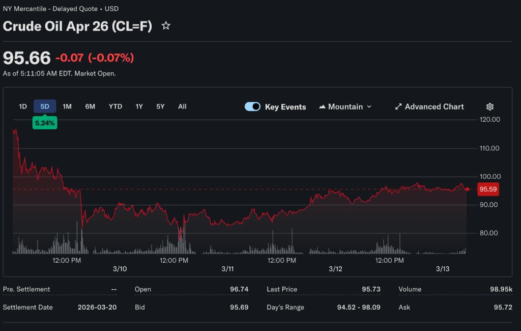The width and height of the screenshot is (521, 331).
Task: Click the Mountain chart type icon
Action: (x=322, y=107)
